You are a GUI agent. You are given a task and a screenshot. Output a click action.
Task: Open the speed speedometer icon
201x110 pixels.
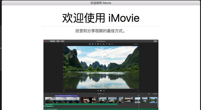click(x=106, y=44)
